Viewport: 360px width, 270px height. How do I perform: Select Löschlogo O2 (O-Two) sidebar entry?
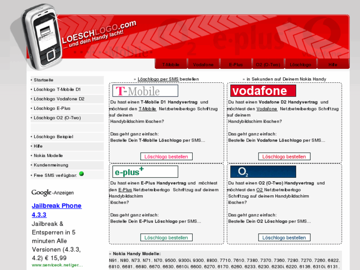pos(67,117)
